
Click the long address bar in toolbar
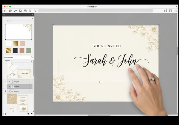click(96, 11)
